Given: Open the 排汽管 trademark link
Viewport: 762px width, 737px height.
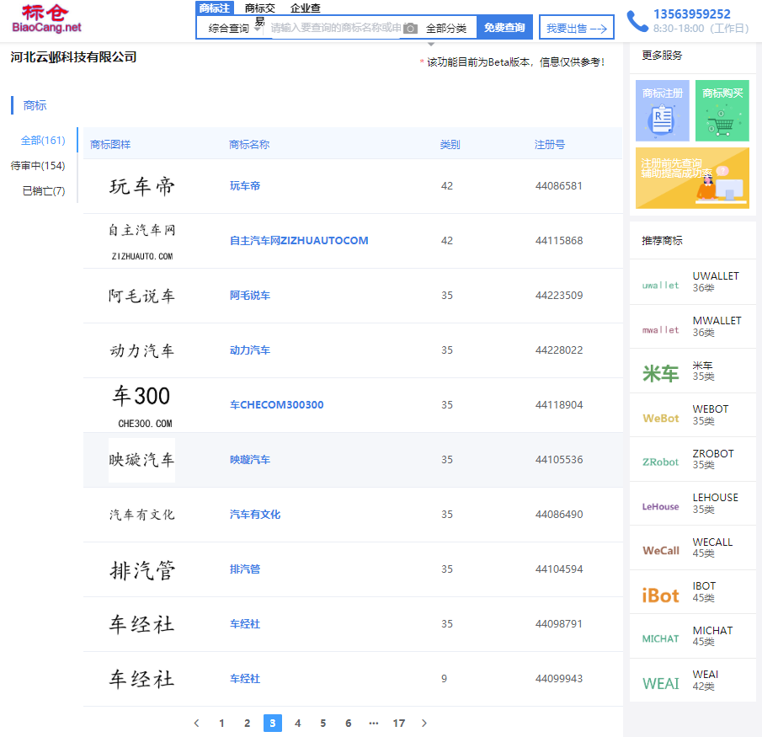Looking at the screenshot, I should (245, 569).
